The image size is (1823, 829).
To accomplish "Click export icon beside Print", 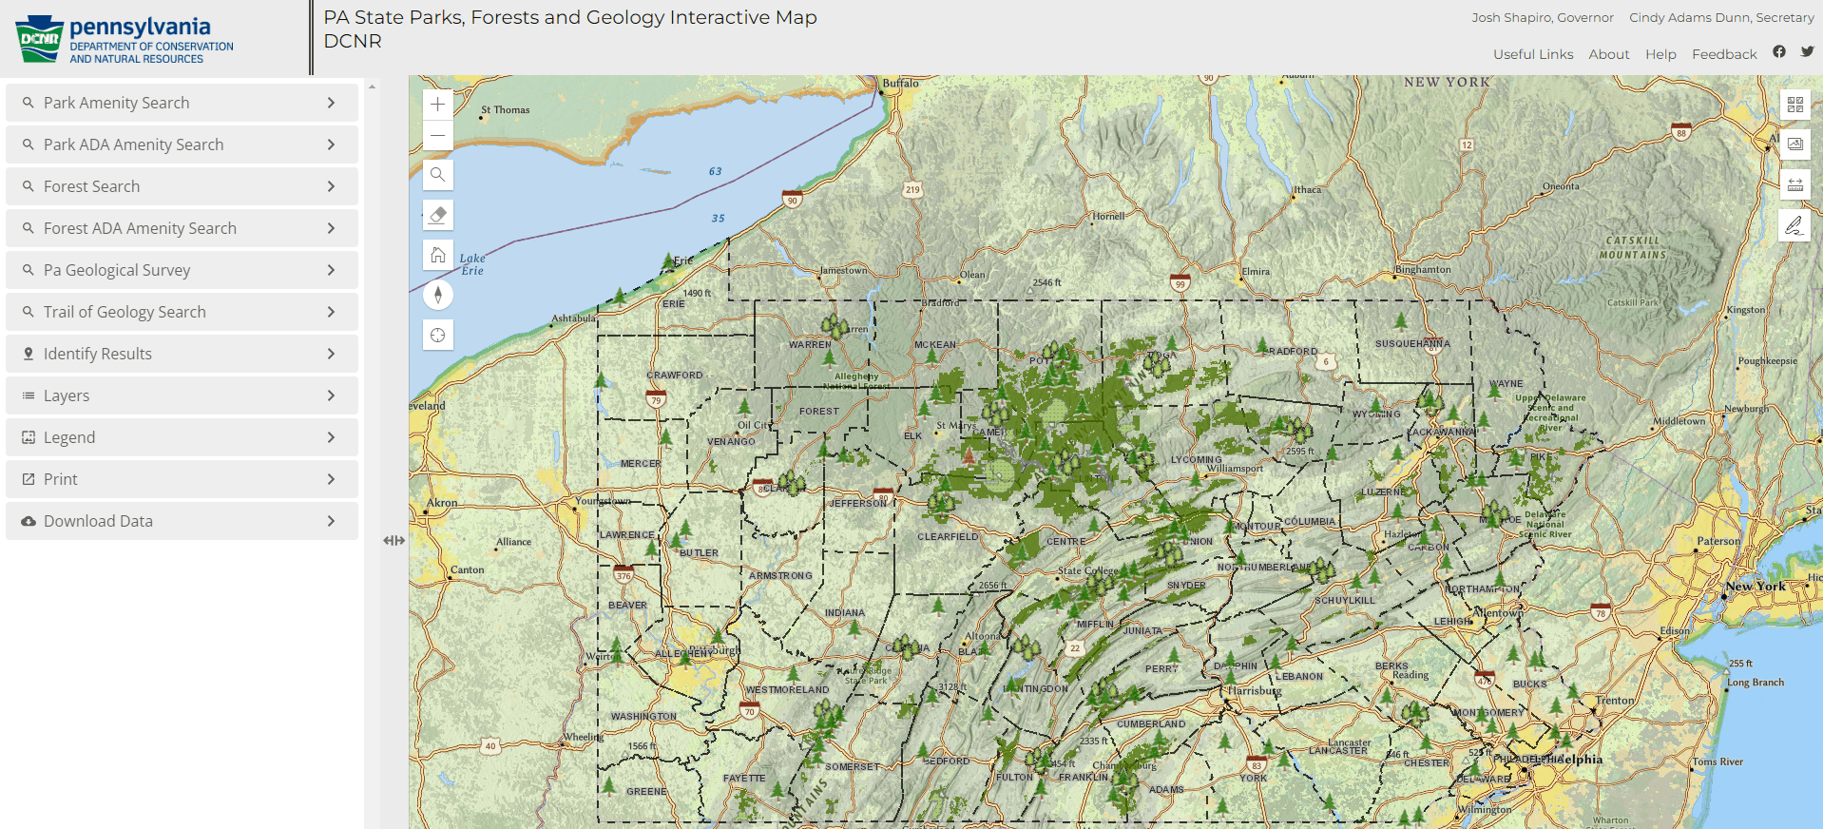I will pyautogui.click(x=29, y=479).
